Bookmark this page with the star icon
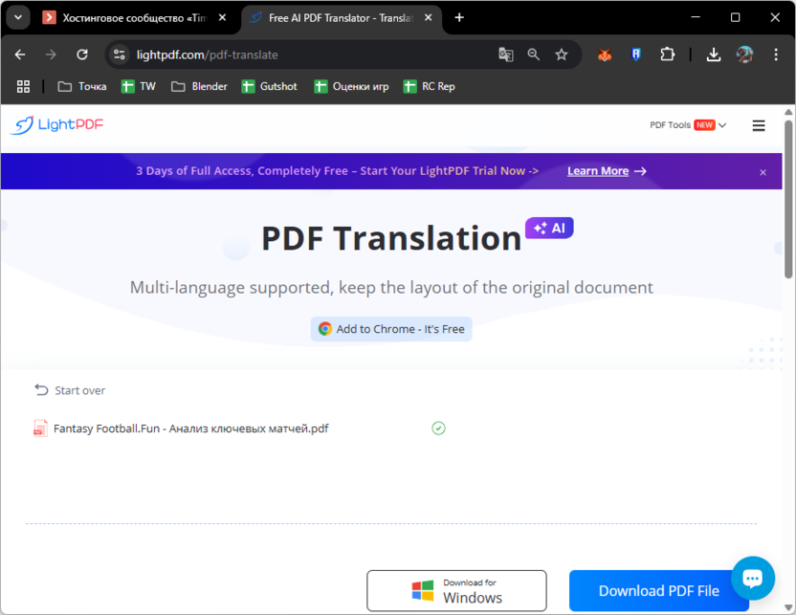This screenshot has height=615, width=796. tap(562, 55)
